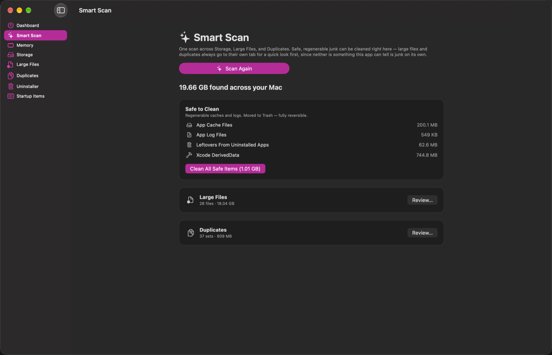Click the '28 files · 18.04 GB' subtitle
Image resolution: width=552 pixels, height=355 pixels.
217,204
